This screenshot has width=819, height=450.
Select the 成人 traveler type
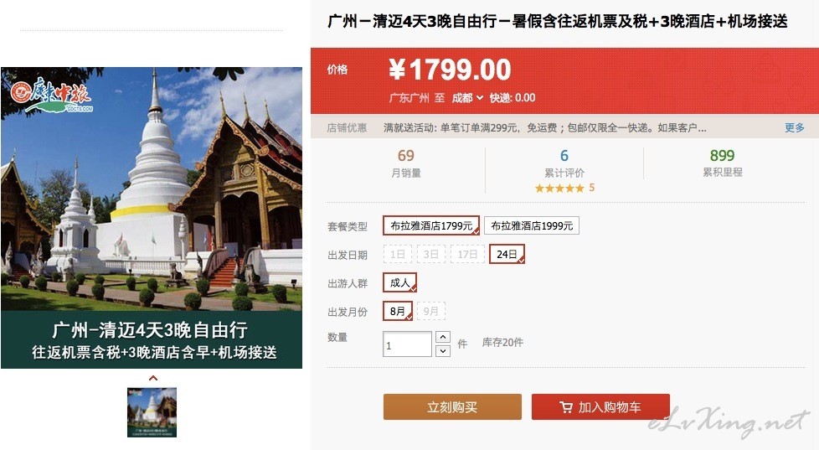pos(399,282)
